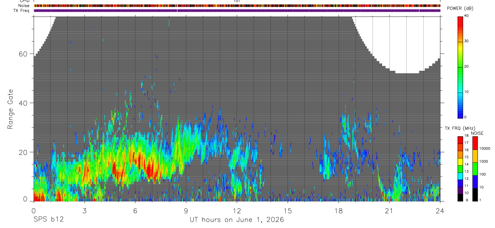Click the 'TX Freq' row label at top left
This screenshot has height=228, width=495.
(21, 10)
